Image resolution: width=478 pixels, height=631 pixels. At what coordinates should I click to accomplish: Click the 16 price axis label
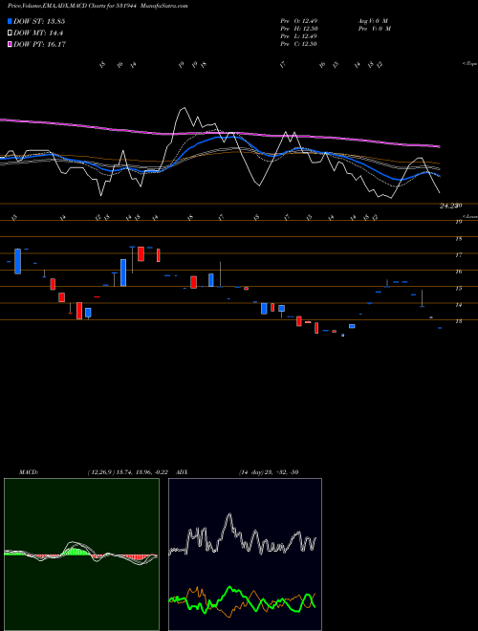click(x=459, y=272)
